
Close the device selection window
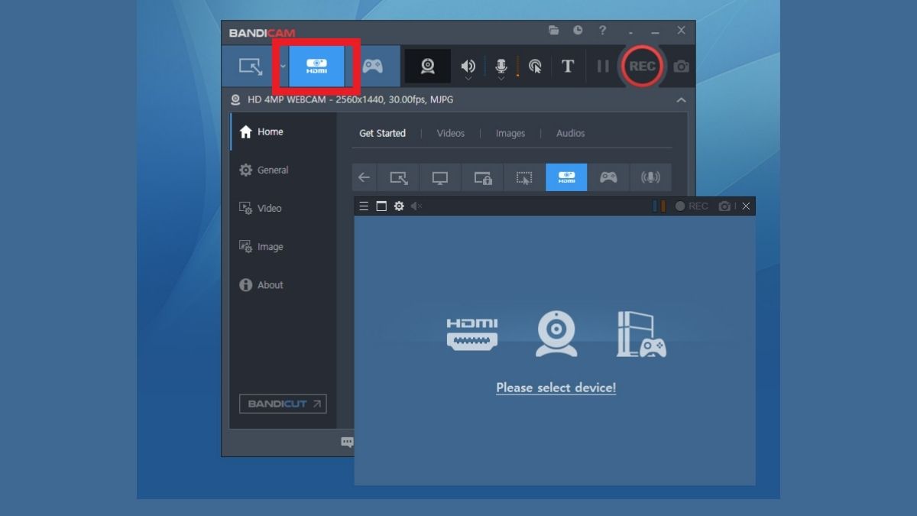[x=746, y=206]
